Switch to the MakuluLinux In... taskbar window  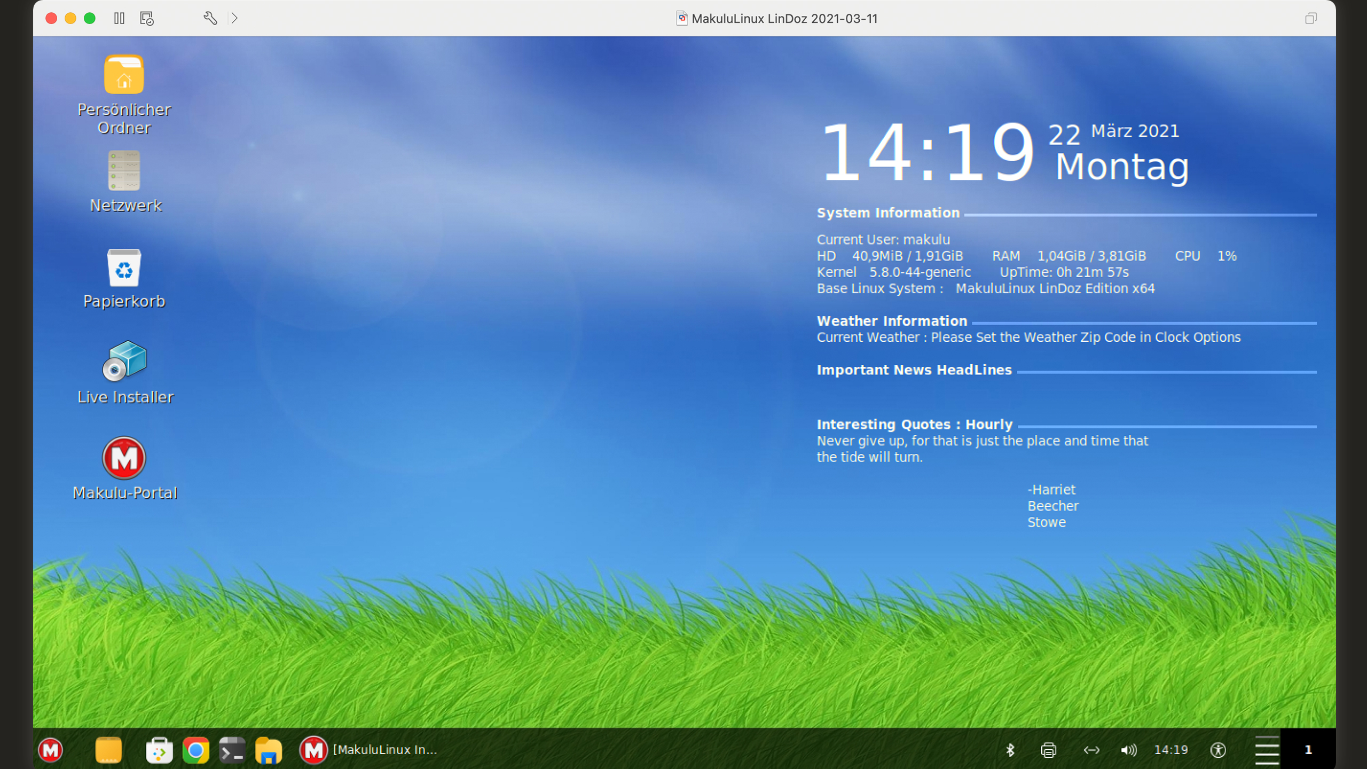368,750
